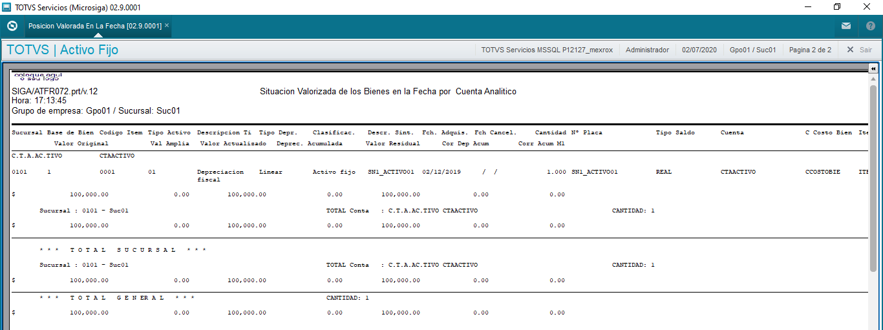This screenshot has height=330, width=883.
Task: Click the Hora: 17:13:45 text
Action: point(39,101)
